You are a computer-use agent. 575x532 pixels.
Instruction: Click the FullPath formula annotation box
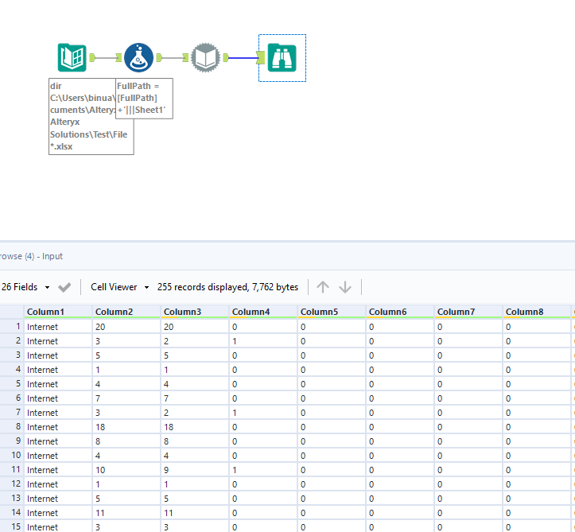pos(144,98)
